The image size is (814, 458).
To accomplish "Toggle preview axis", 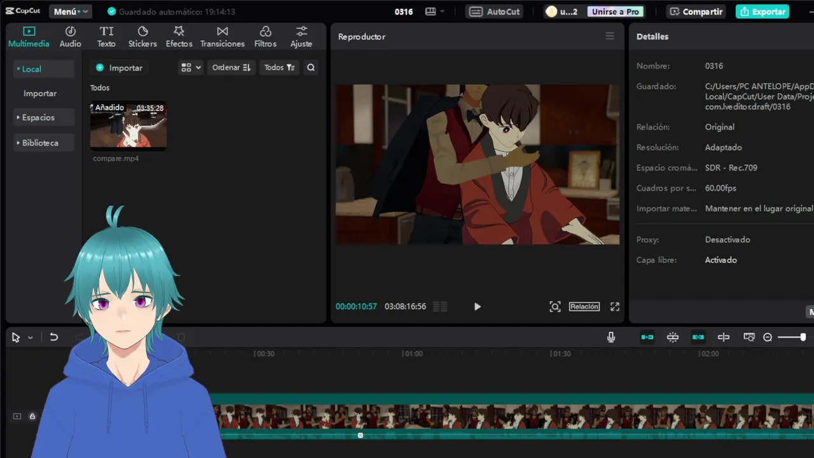I will (x=724, y=337).
